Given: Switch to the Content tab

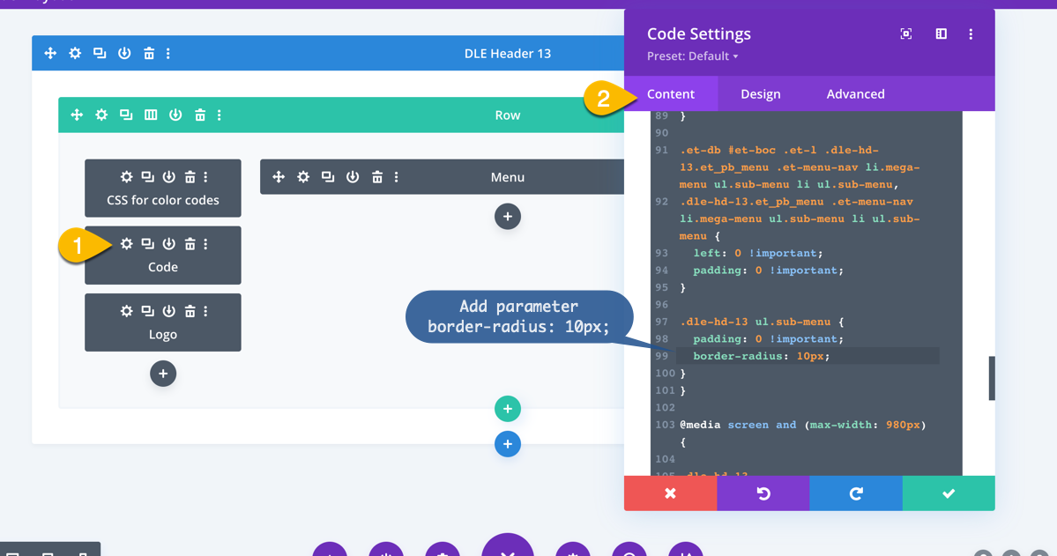Looking at the screenshot, I should (x=671, y=93).
